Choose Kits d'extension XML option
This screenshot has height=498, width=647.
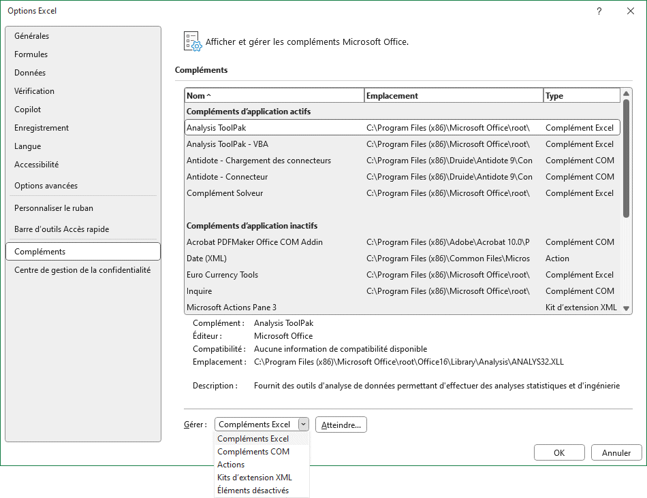262,478
